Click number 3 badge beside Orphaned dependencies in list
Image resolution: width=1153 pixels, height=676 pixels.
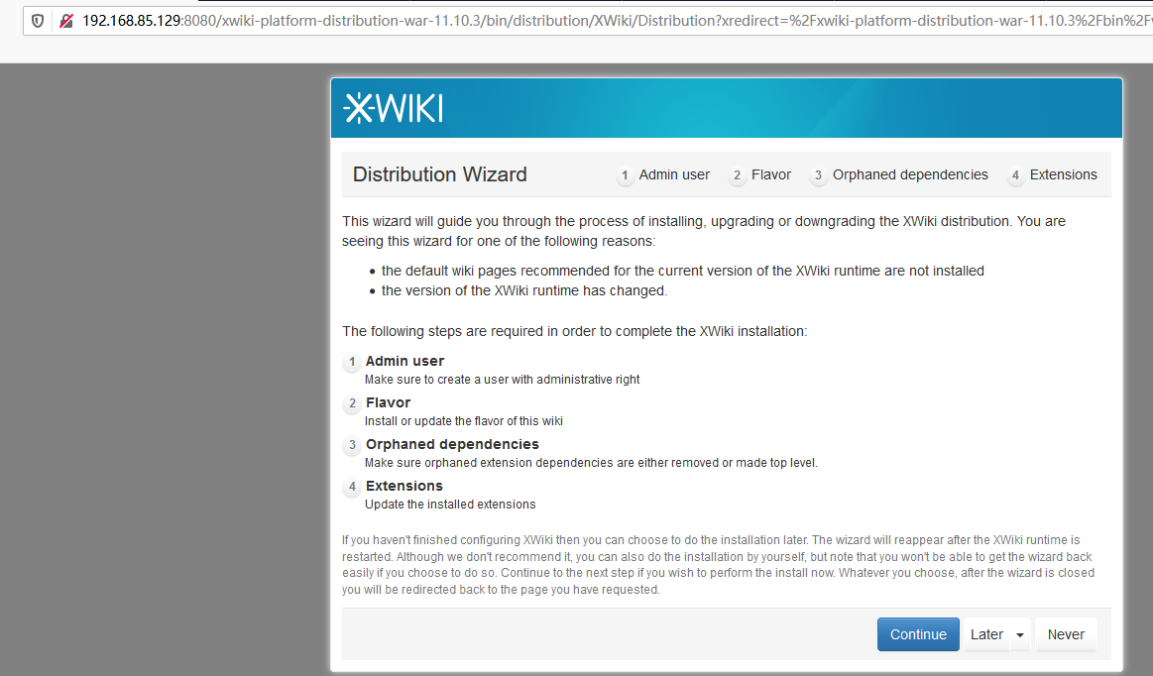(x=352, y=445)
